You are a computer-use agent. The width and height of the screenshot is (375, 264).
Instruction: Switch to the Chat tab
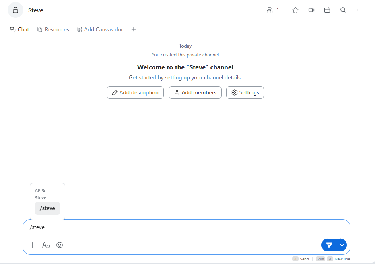tap(19, 29)
